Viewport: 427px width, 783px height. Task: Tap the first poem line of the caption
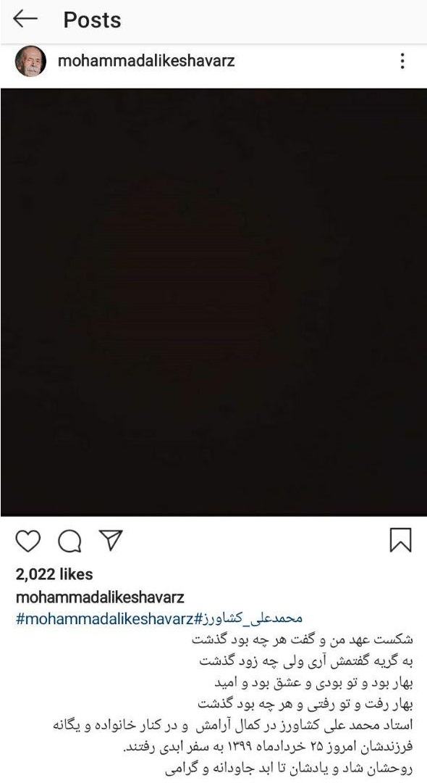(303, 639)
